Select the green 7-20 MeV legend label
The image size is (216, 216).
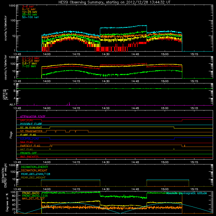29,66
